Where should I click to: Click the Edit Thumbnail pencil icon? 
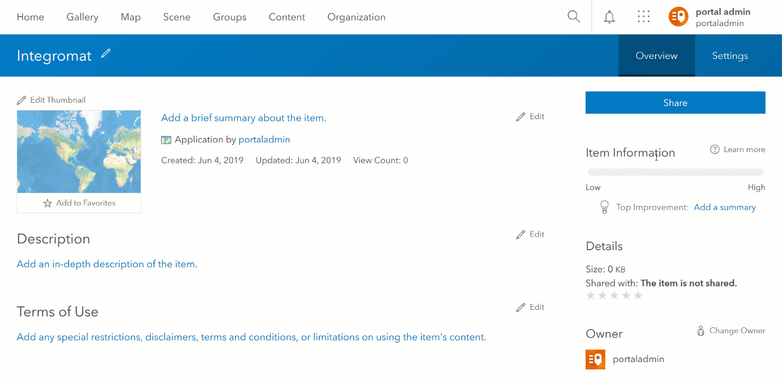pyautogui.click(x=22, y=100)
